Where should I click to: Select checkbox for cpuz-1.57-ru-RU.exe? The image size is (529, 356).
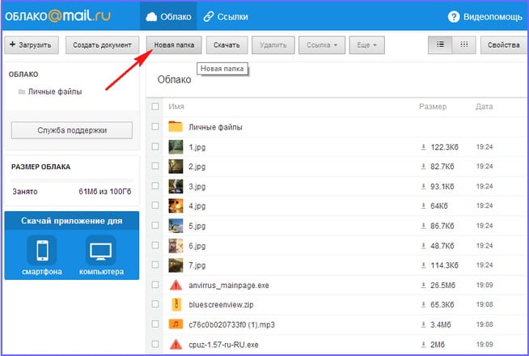point(155,344)
